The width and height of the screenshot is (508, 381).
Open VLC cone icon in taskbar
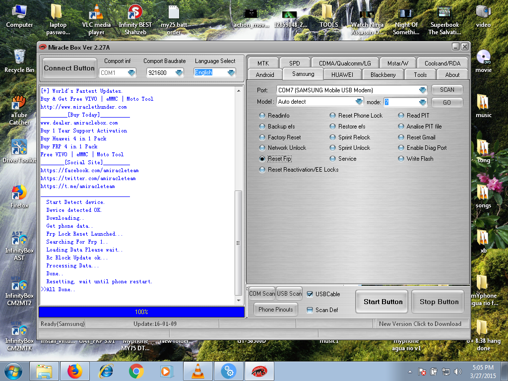[198, 371]
